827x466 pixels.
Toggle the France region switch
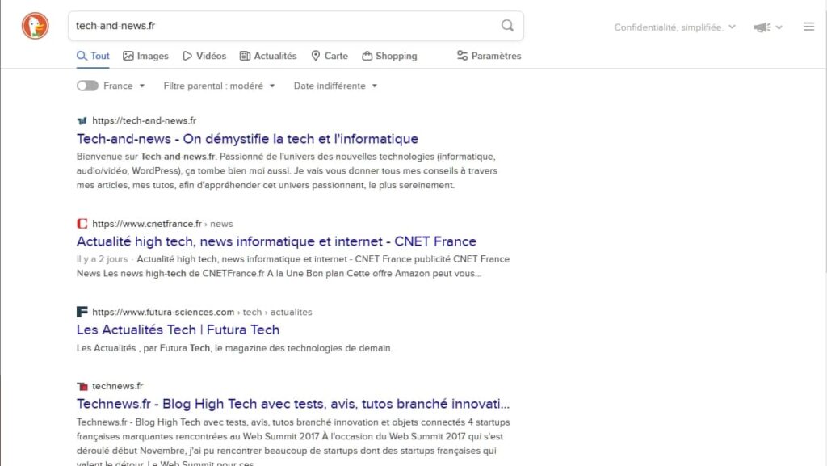pos(86,85)
